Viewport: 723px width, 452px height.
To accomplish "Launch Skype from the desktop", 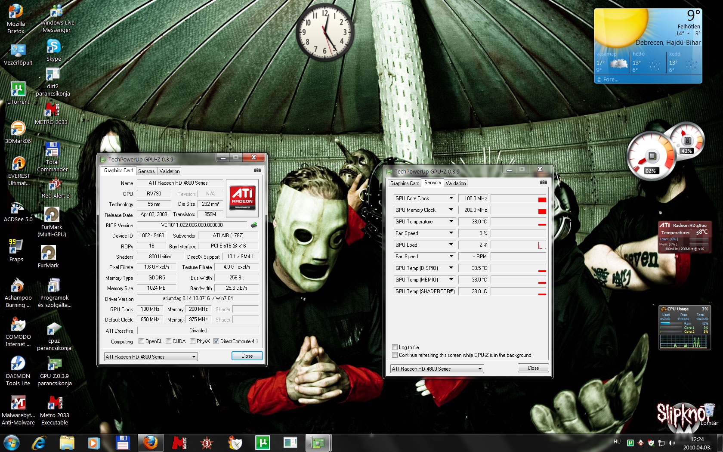I will (x=53, y=50).
